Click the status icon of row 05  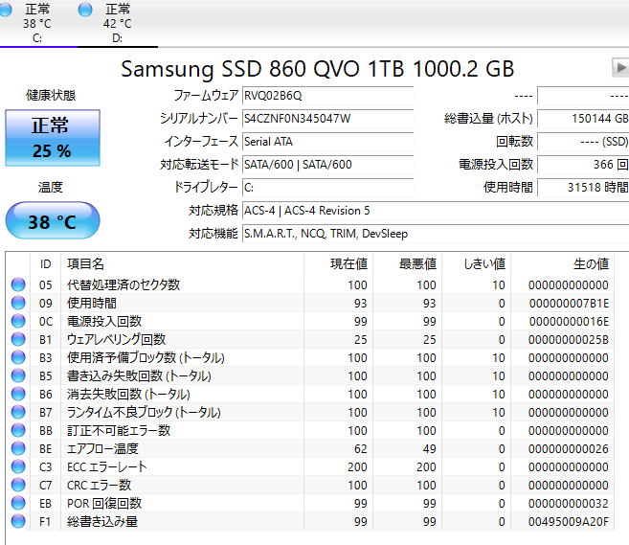[18, 284]
